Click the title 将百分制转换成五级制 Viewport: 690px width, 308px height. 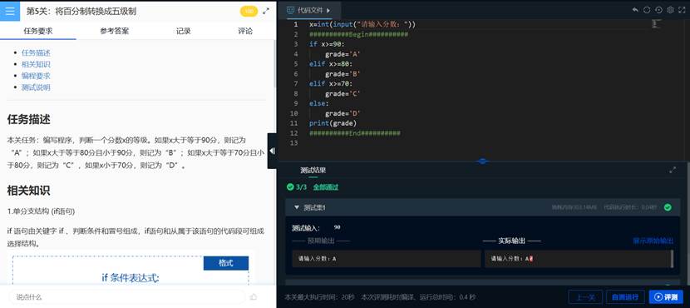(x=96, y=12)
